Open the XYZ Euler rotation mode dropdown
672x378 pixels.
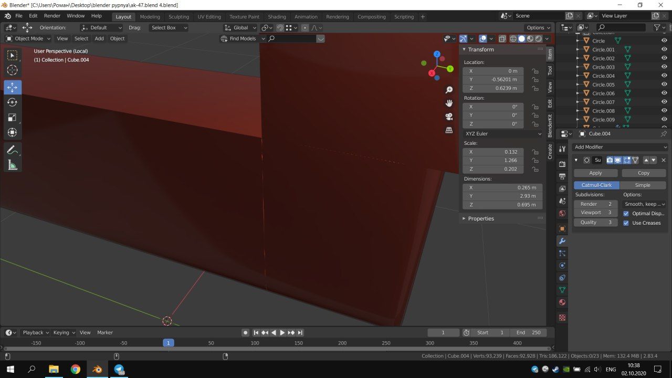(x=503, y=134)
